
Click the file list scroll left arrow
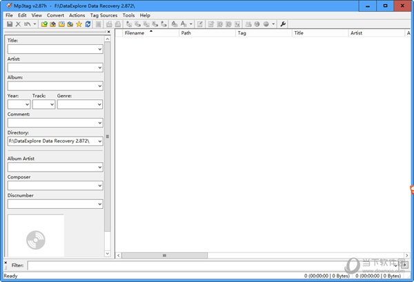(119, 255)
